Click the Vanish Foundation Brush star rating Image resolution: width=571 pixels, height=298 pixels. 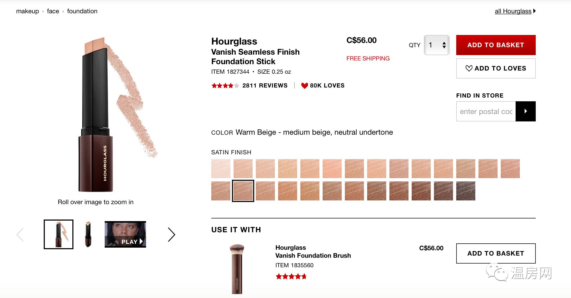(x=291, y=277)
